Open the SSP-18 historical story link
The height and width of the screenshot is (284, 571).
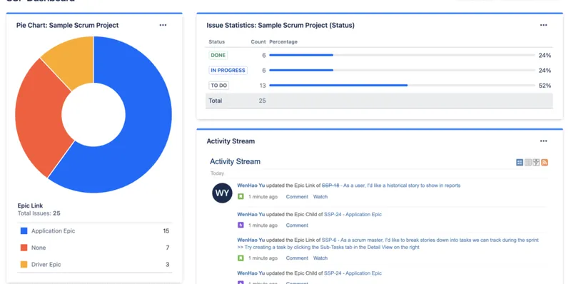391,186
